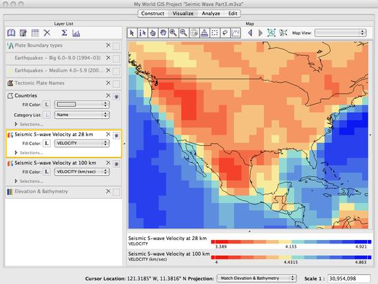Open the Map View dropdown
Screen dimensions: 378x284
pyautogui.click(x=340, y=33)
